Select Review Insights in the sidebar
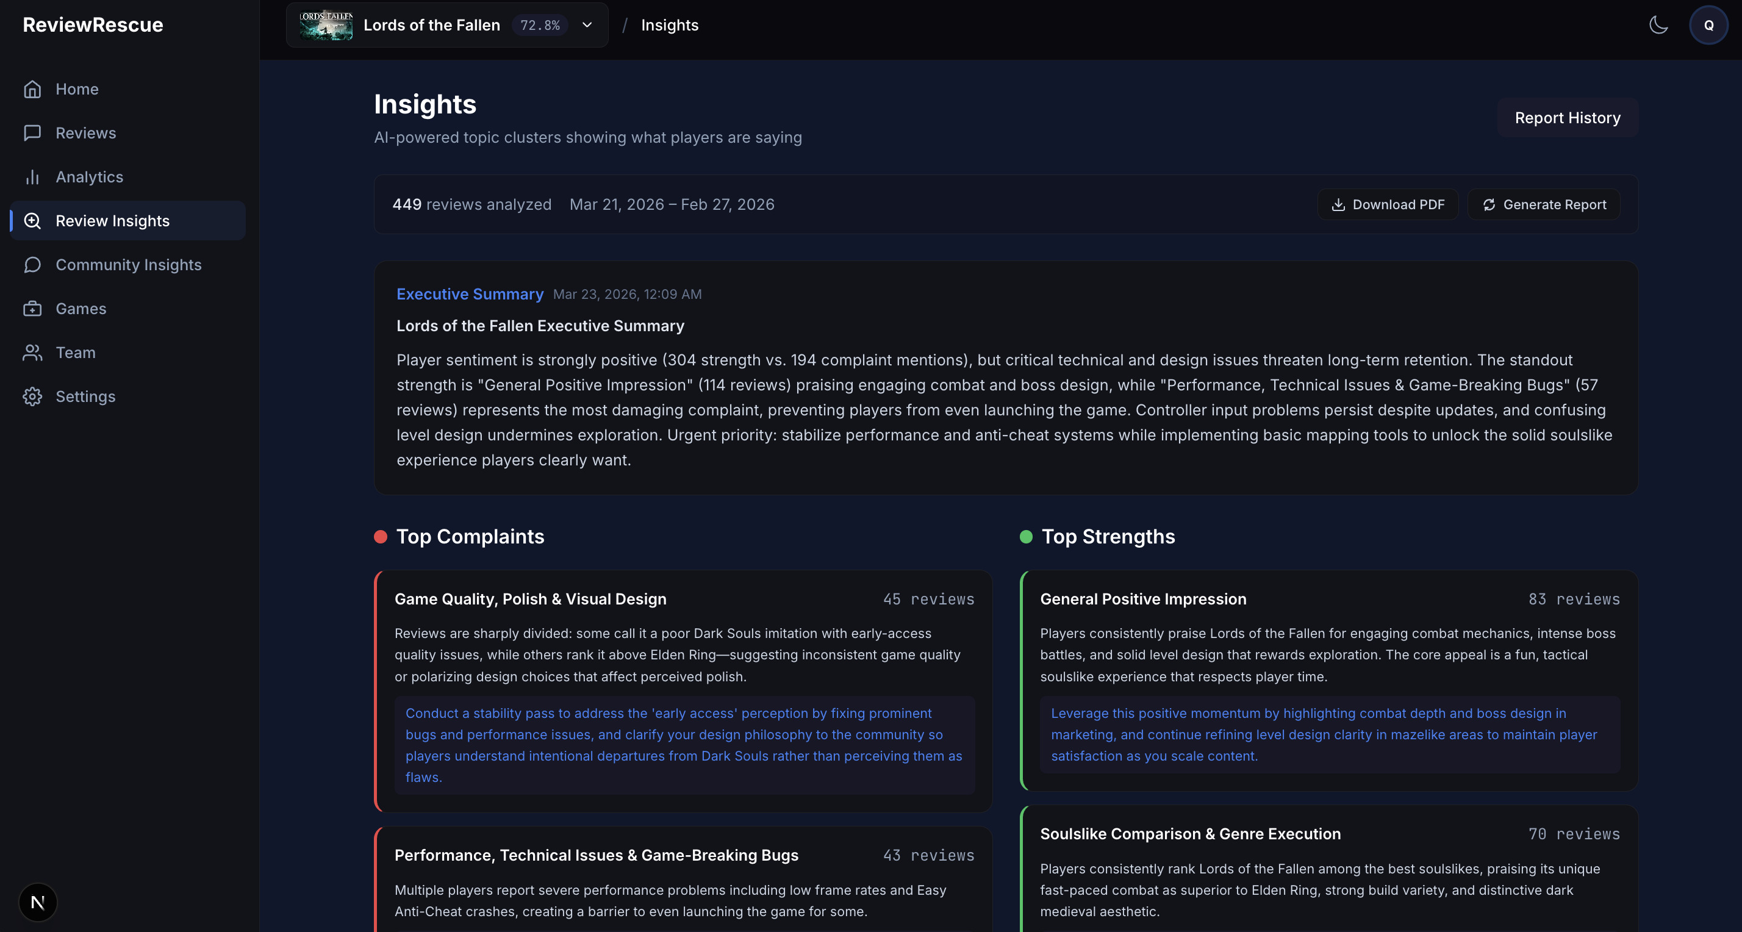1742x932 pixels. pos(128,220)
